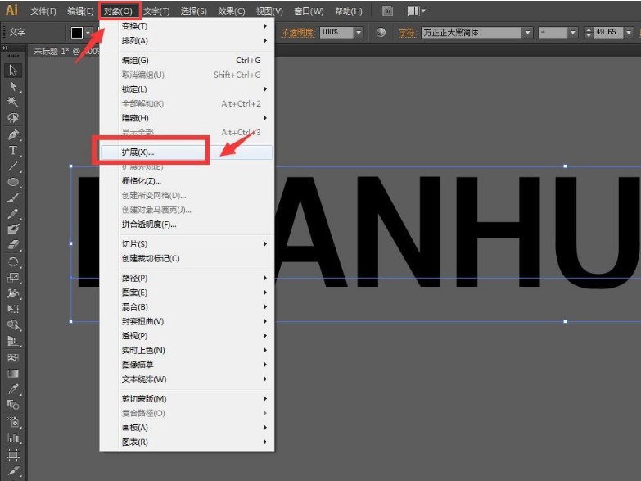Screen dimensions: 641x481
Task: Open the 效果(C) menu
Action: pos(232,11)
